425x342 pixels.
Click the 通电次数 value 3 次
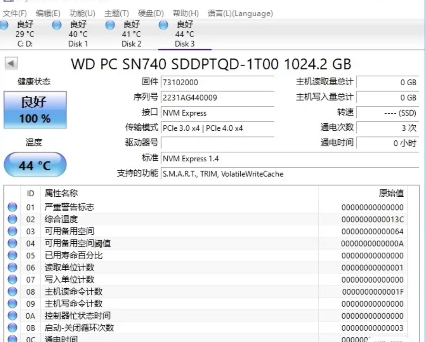click(x=388, y=128)
